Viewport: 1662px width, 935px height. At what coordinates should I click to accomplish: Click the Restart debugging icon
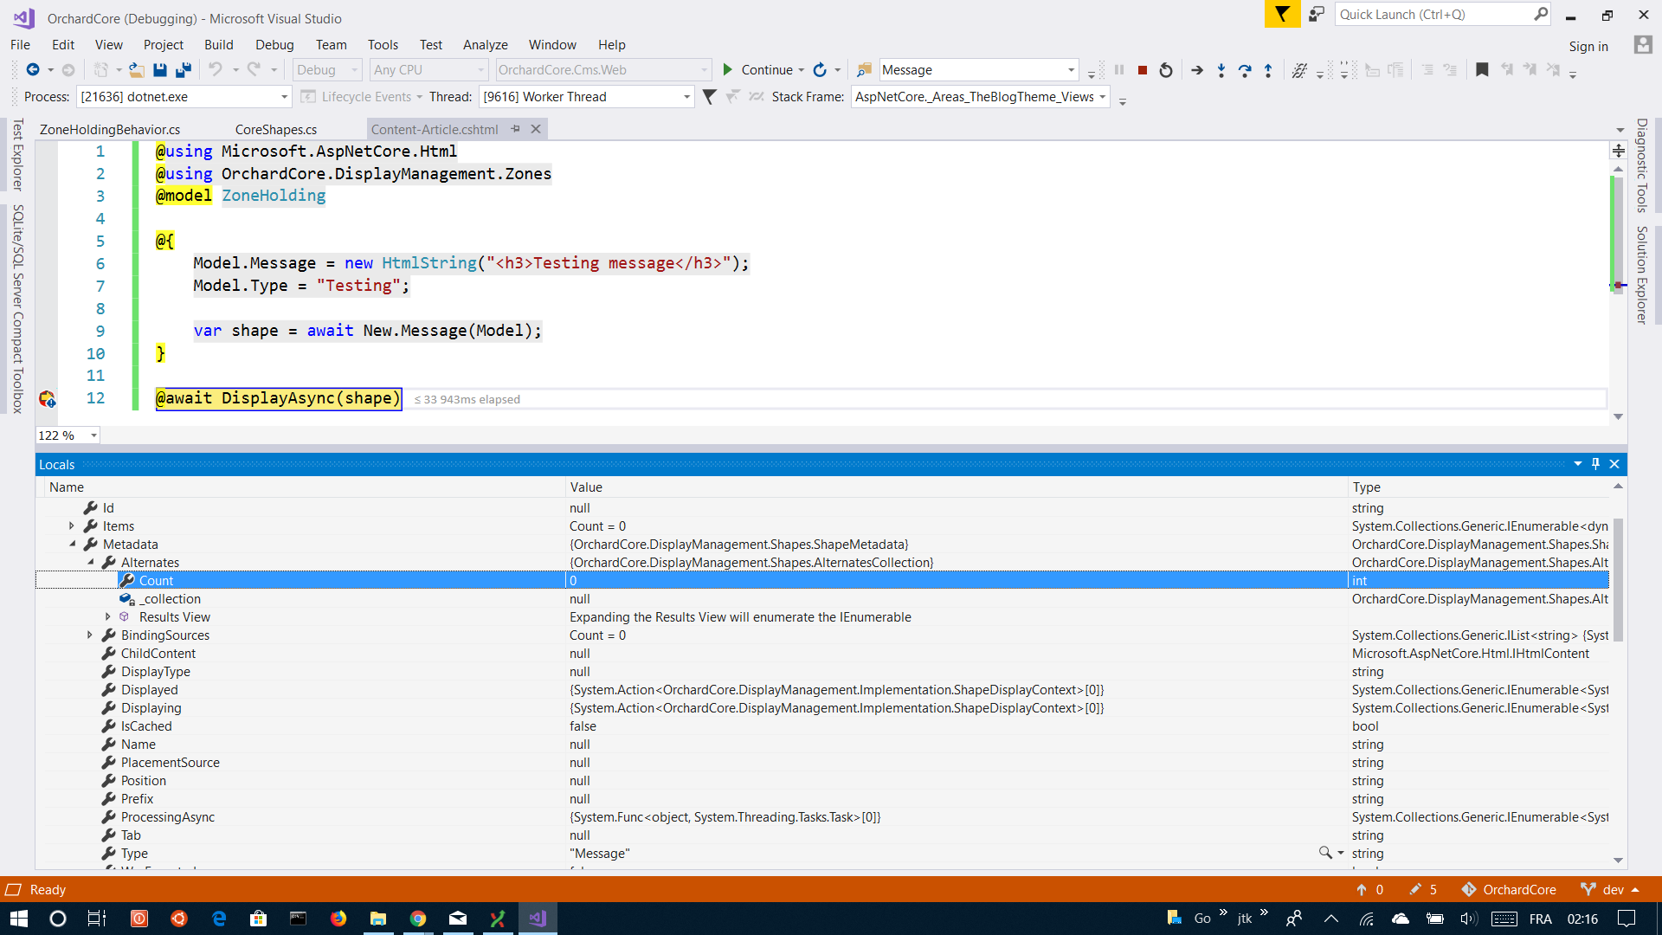1166,70
